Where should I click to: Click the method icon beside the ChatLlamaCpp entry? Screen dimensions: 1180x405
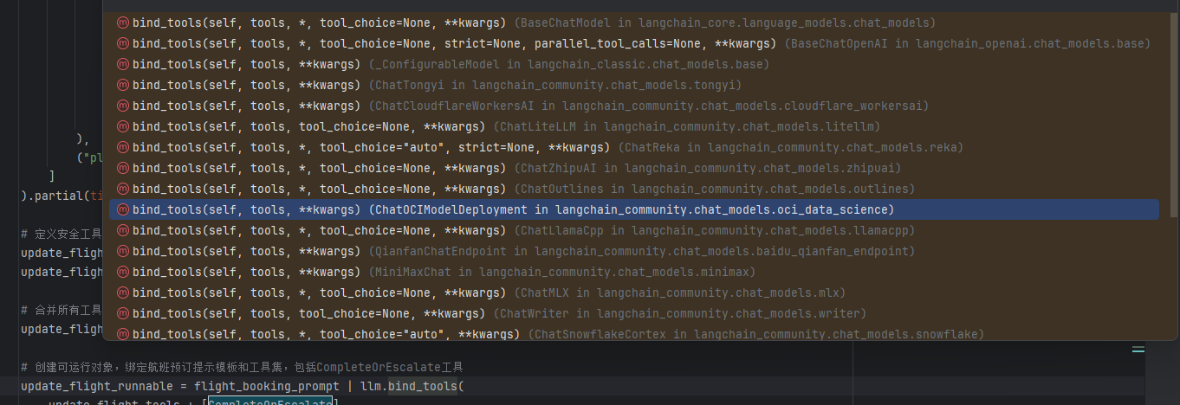point(123,230)
